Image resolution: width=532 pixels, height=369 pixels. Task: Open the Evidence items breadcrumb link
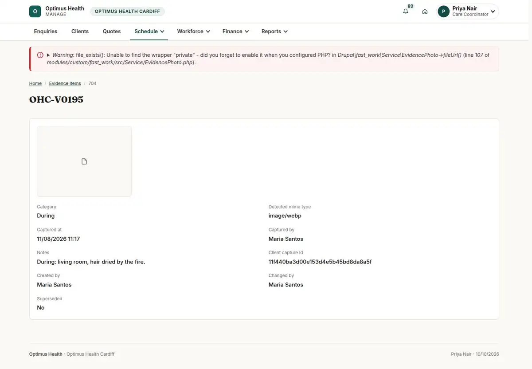(65, 83)
